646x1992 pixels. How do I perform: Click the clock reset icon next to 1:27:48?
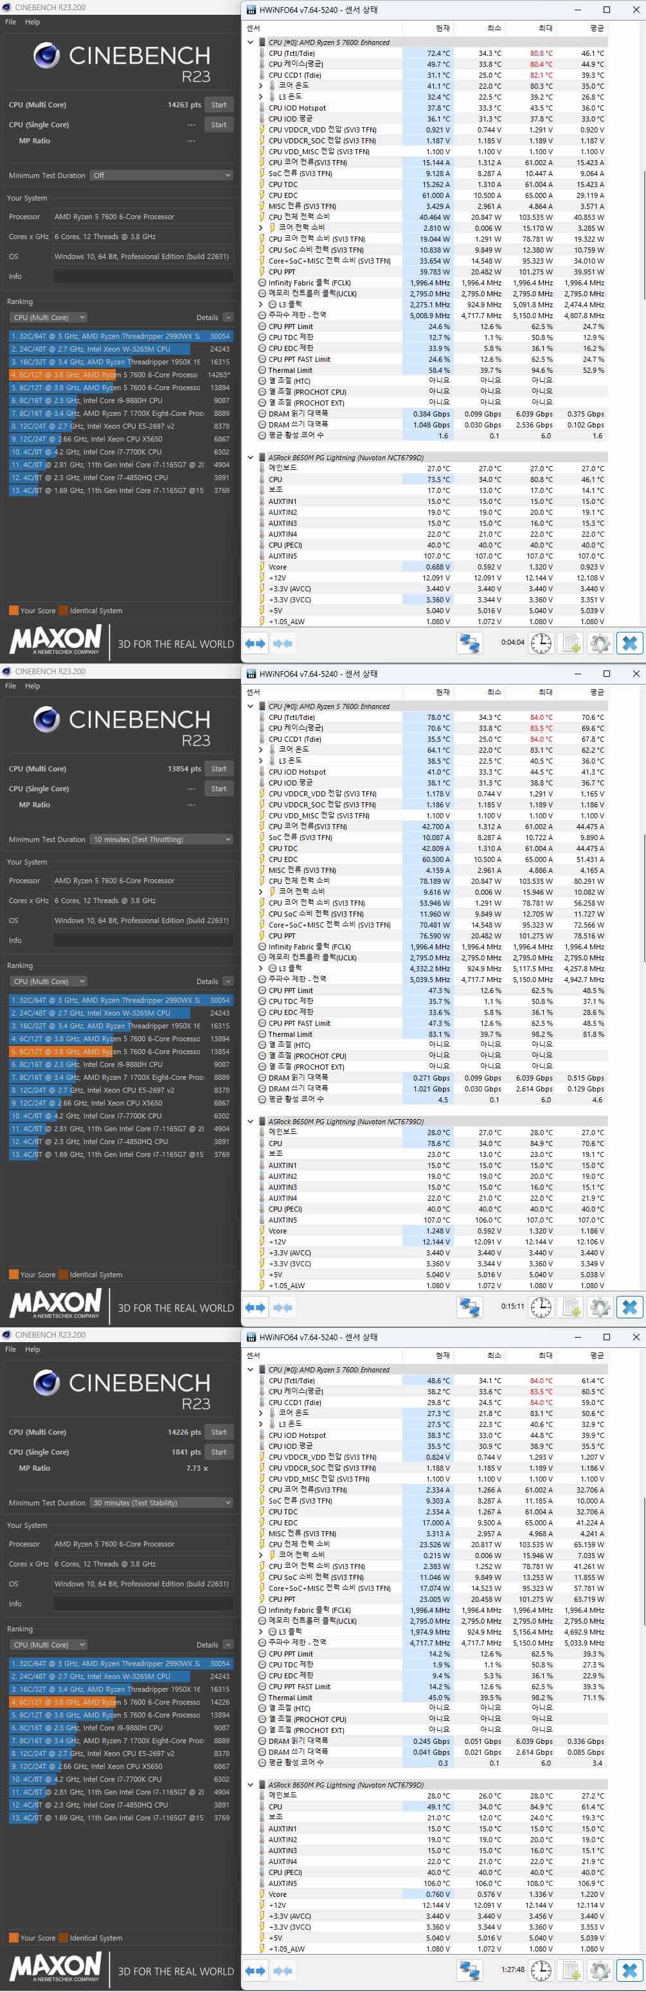coord(541,1970)
